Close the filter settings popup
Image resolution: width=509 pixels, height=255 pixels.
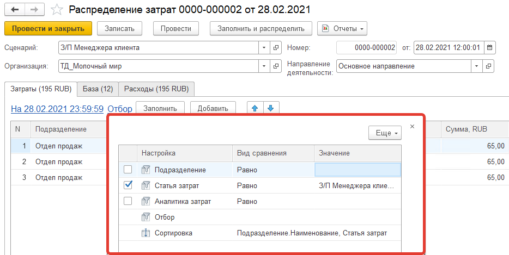pos(412,126)
